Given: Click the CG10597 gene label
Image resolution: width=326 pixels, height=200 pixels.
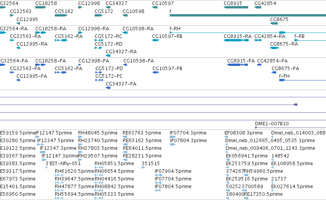Looking at the screenshot, I should [163, 3].
